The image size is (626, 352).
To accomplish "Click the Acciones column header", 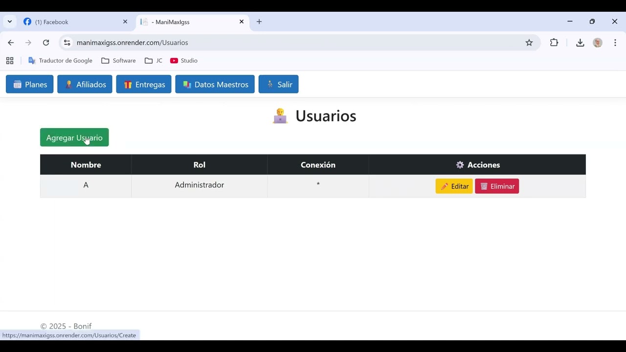I will pos(477,165).
